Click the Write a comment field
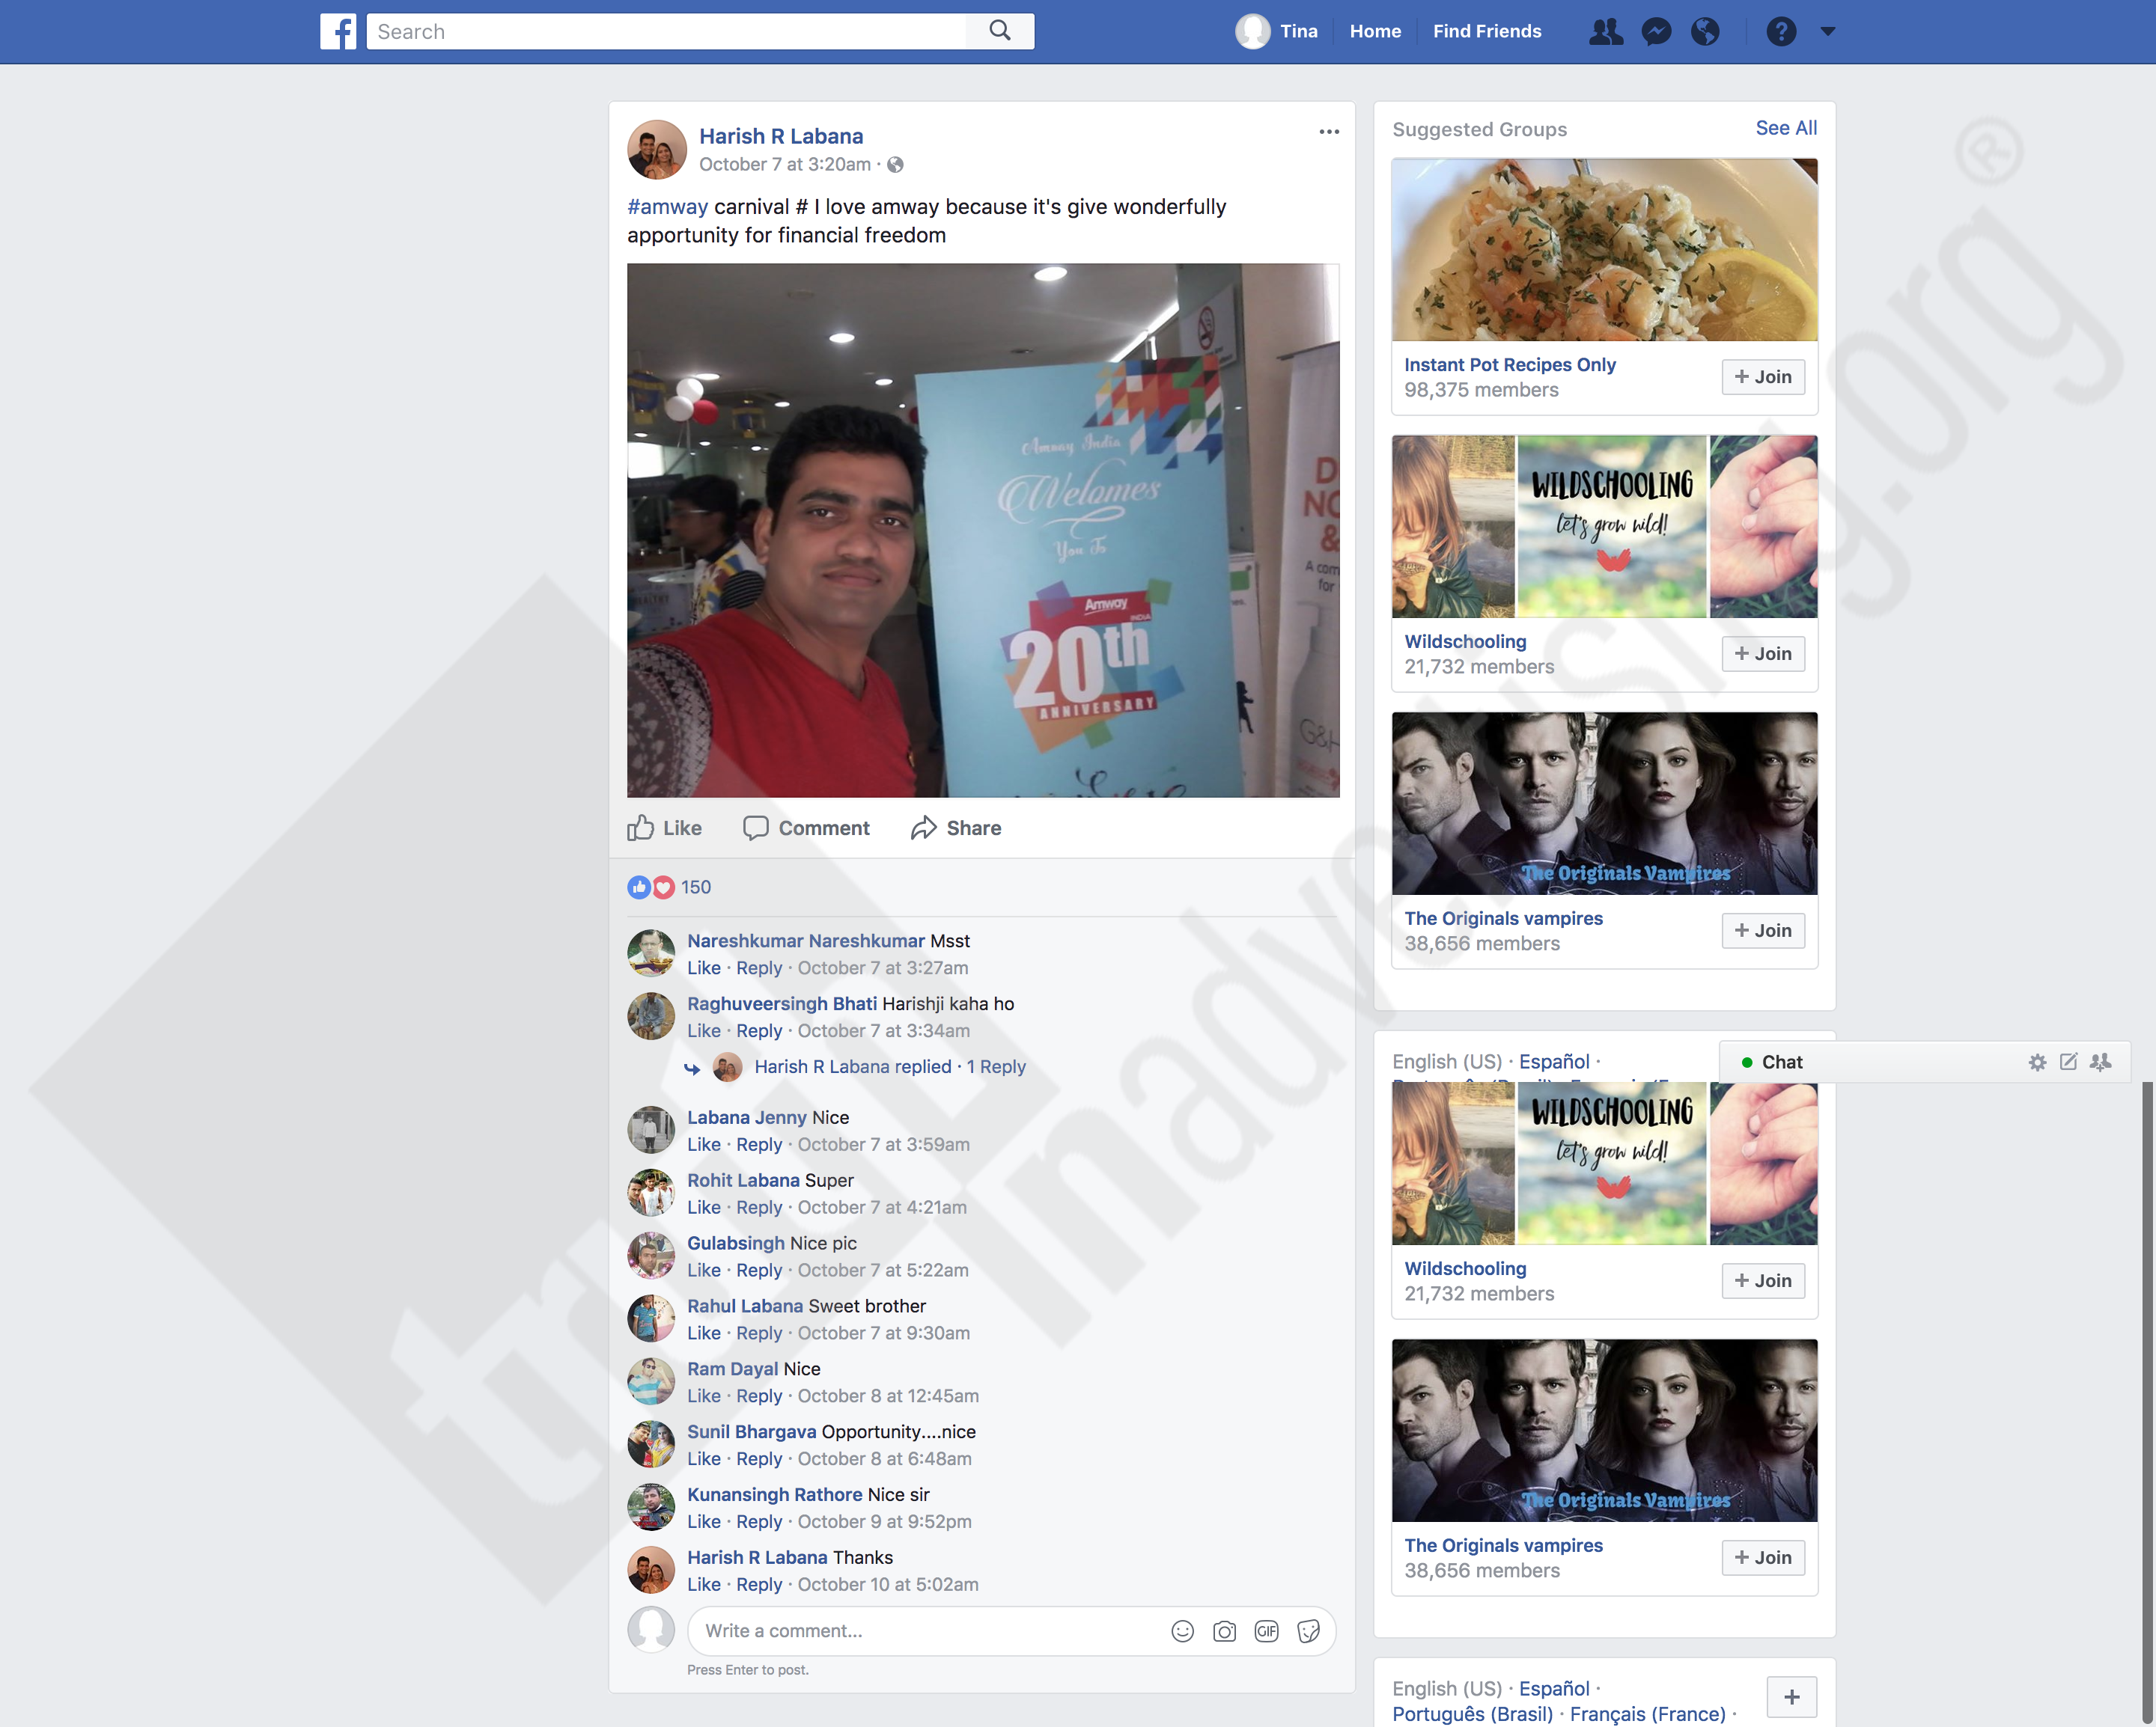This screenshot has width=2156, height=1727. point(930,1631)
